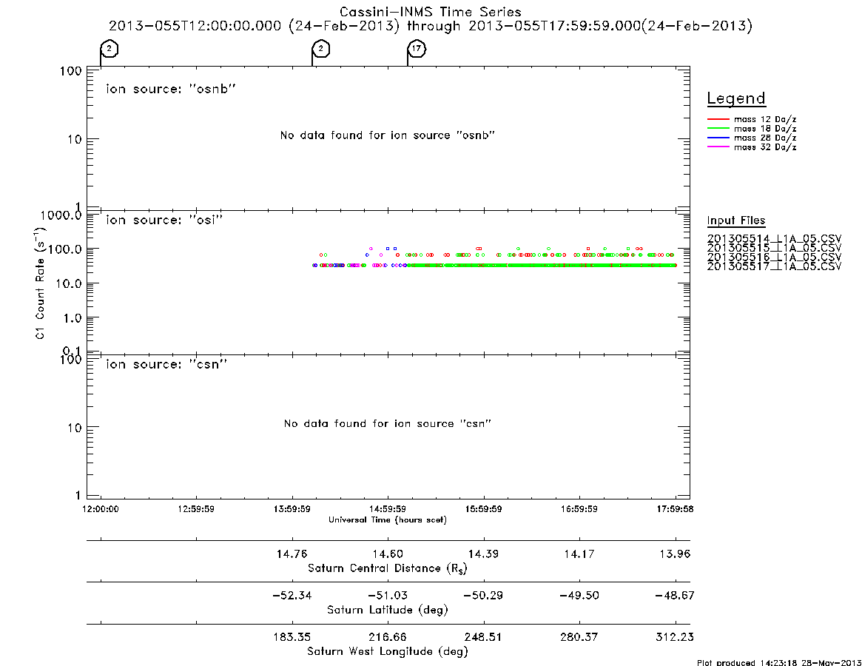Screen dimensions: 862x666
Task: Click the -52.34 latitude value
Action: [x=292, y=596]
